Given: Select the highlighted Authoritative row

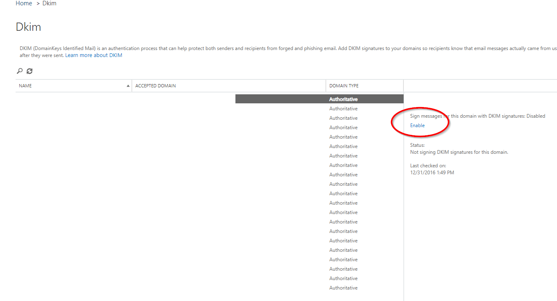Looking at the screenshot, I should (x=343, y=99).
